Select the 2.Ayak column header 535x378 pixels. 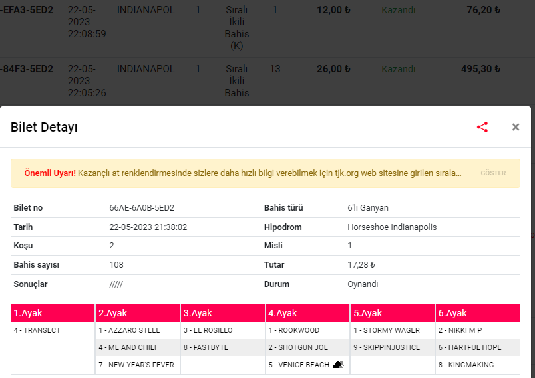pos(138,313)
